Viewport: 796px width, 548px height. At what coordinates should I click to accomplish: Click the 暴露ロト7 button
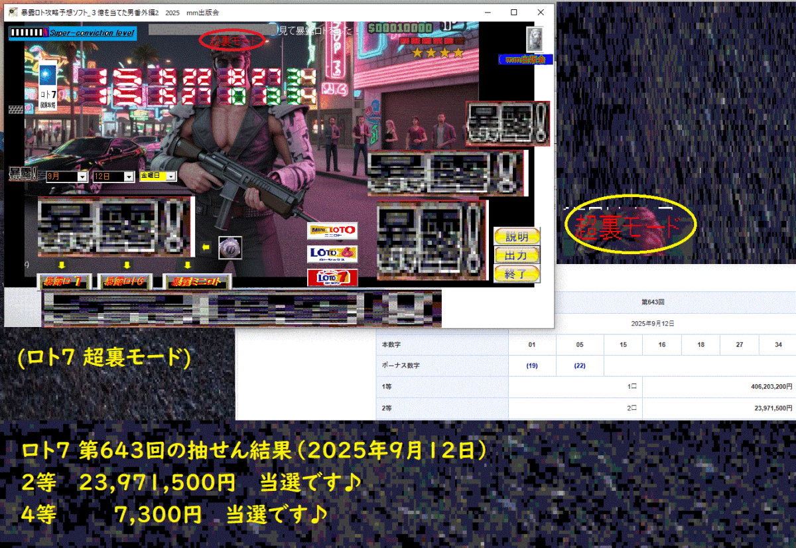[64, 282]
